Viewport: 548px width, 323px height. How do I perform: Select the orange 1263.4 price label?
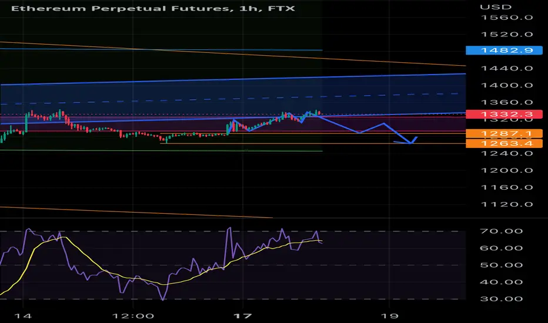coord(504,143)
